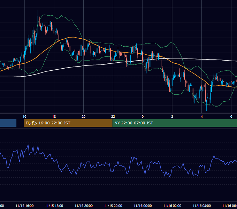Click the 11/16 00:00 date label
Viewport: 237px width, 209px height.
coord(143,206)
